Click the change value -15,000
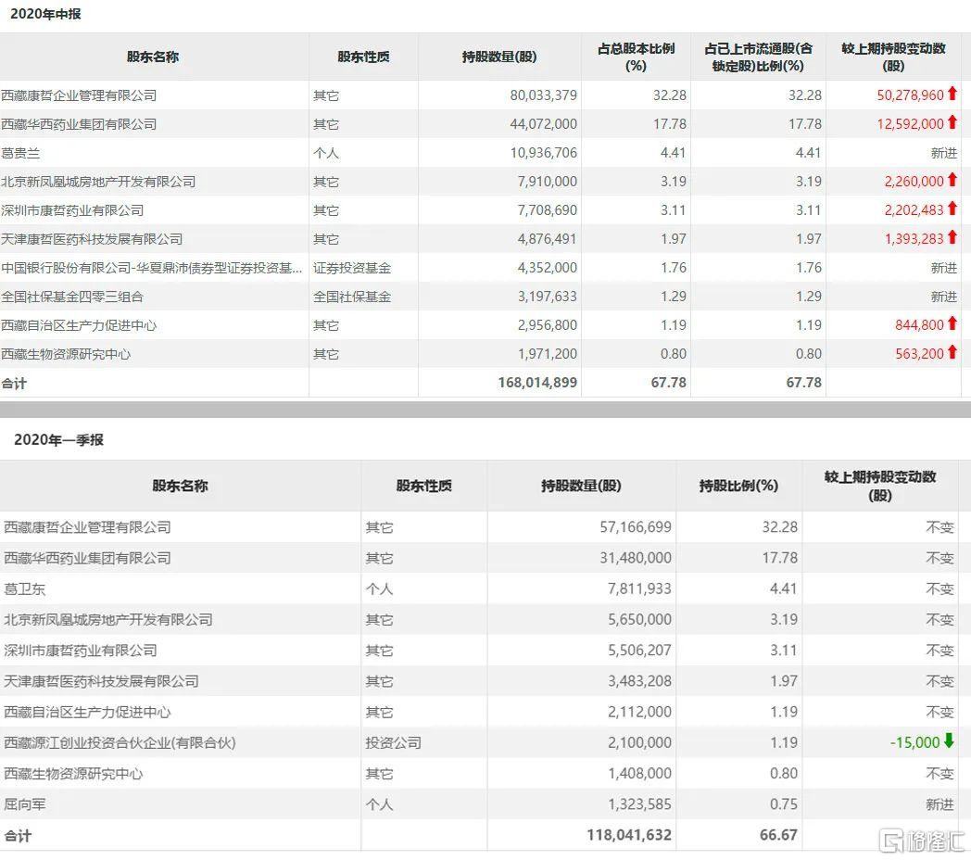The height and width of the screenshot is (860, 971). pyautogui.click(x=914, y=743)
